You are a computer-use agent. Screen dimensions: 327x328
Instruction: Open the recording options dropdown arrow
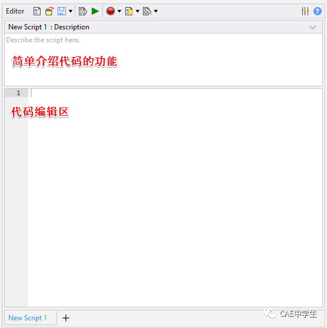pos(119,11)
